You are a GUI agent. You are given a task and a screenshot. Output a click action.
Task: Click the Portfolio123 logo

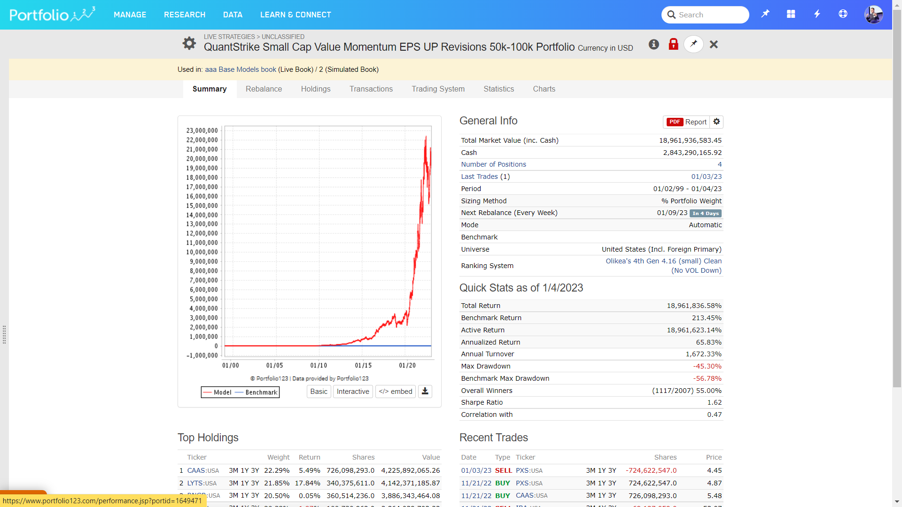coord(52,14)
